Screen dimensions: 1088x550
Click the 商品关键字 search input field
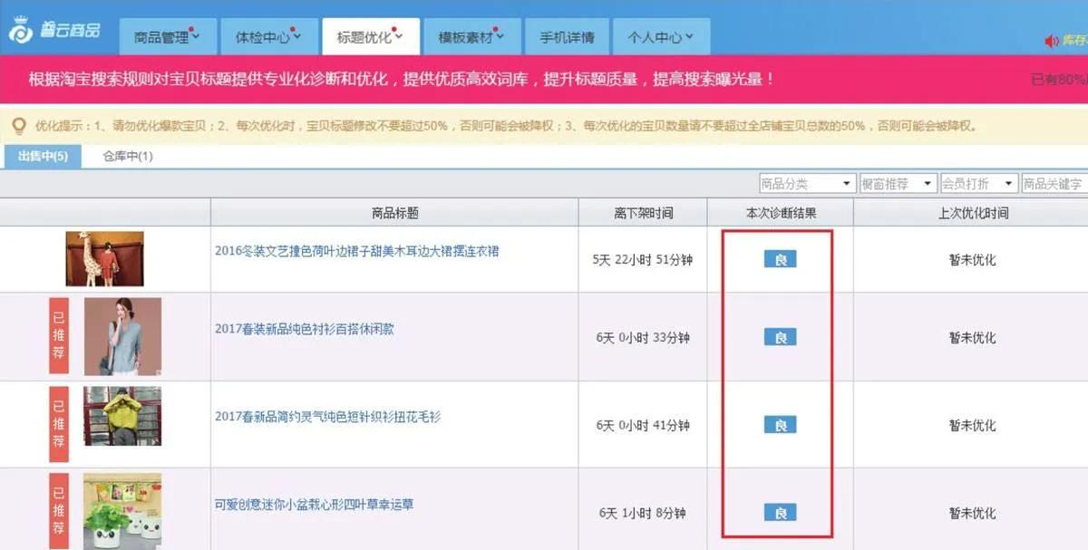click(x=1054, y=182)
